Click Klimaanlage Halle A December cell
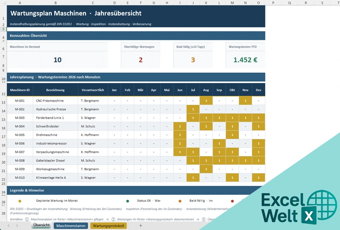Viewport: 340px width, 230px height. [x=259, y=177]
